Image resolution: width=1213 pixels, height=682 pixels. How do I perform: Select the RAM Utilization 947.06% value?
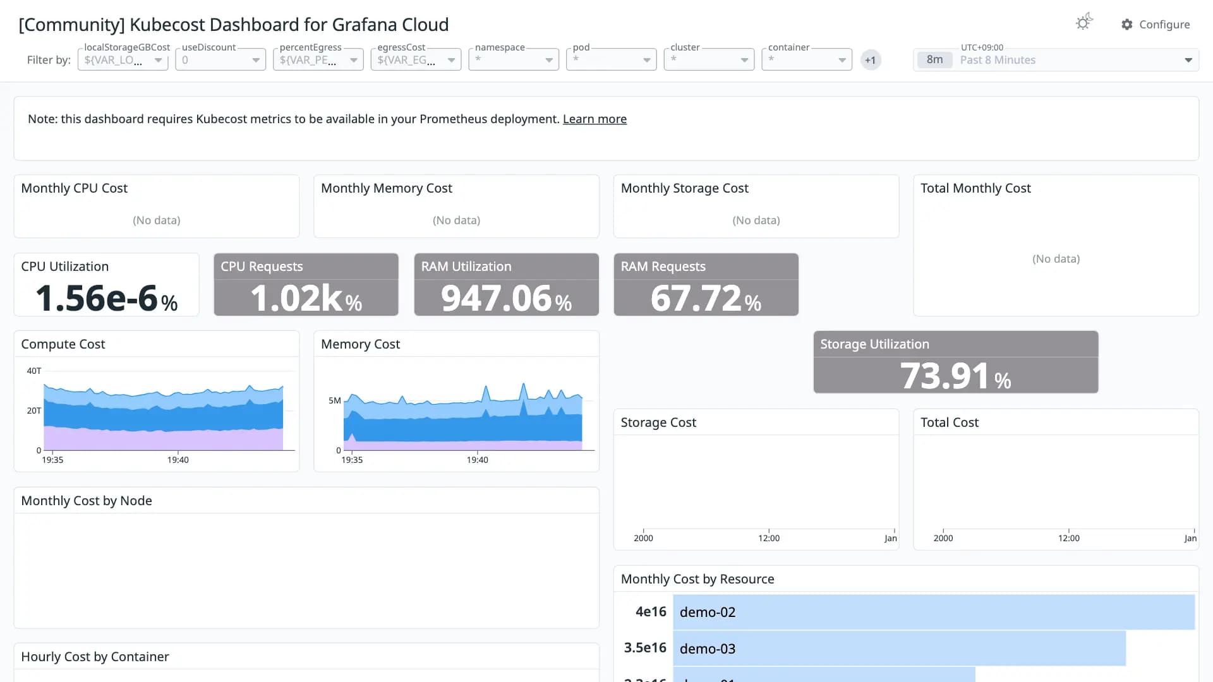click(x=506, y=298)
